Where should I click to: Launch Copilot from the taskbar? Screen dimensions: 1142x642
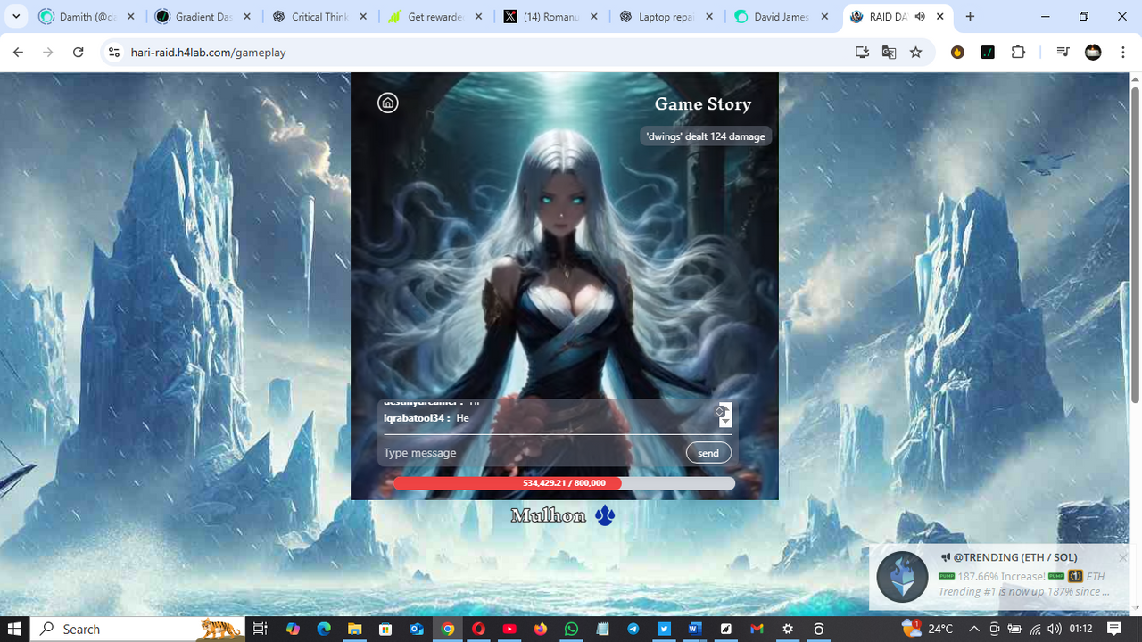pyautogui.click(x=294, y=629)
